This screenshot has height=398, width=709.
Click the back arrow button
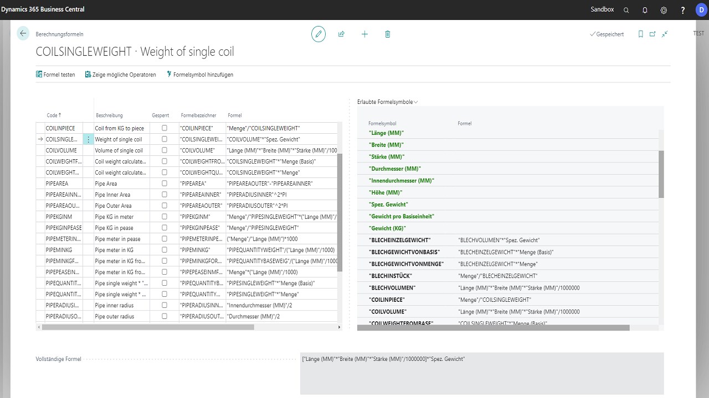tap(23, 34)
